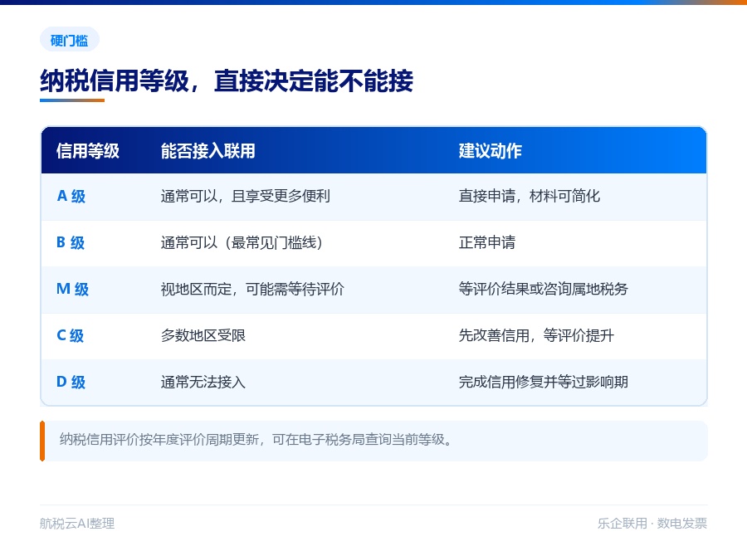Click the cell 通常可以，且享受更多便利
The image size is (747, 551).
(246, 196)
